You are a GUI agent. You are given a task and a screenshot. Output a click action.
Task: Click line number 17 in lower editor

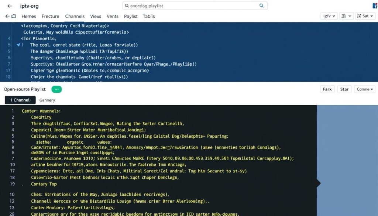point(12,171)
